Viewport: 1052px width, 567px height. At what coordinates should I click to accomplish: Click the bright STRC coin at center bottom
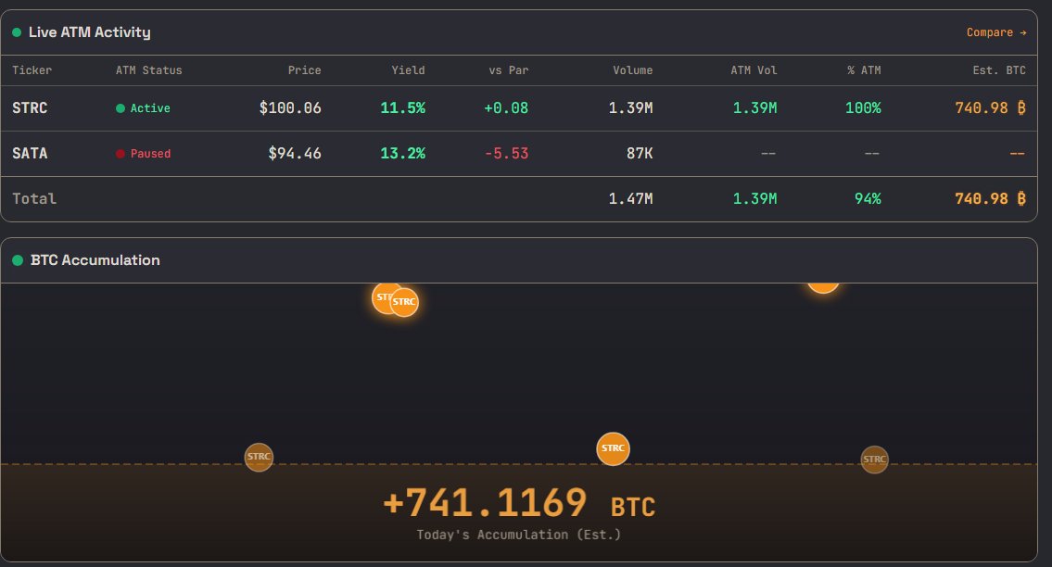[613, 449]
